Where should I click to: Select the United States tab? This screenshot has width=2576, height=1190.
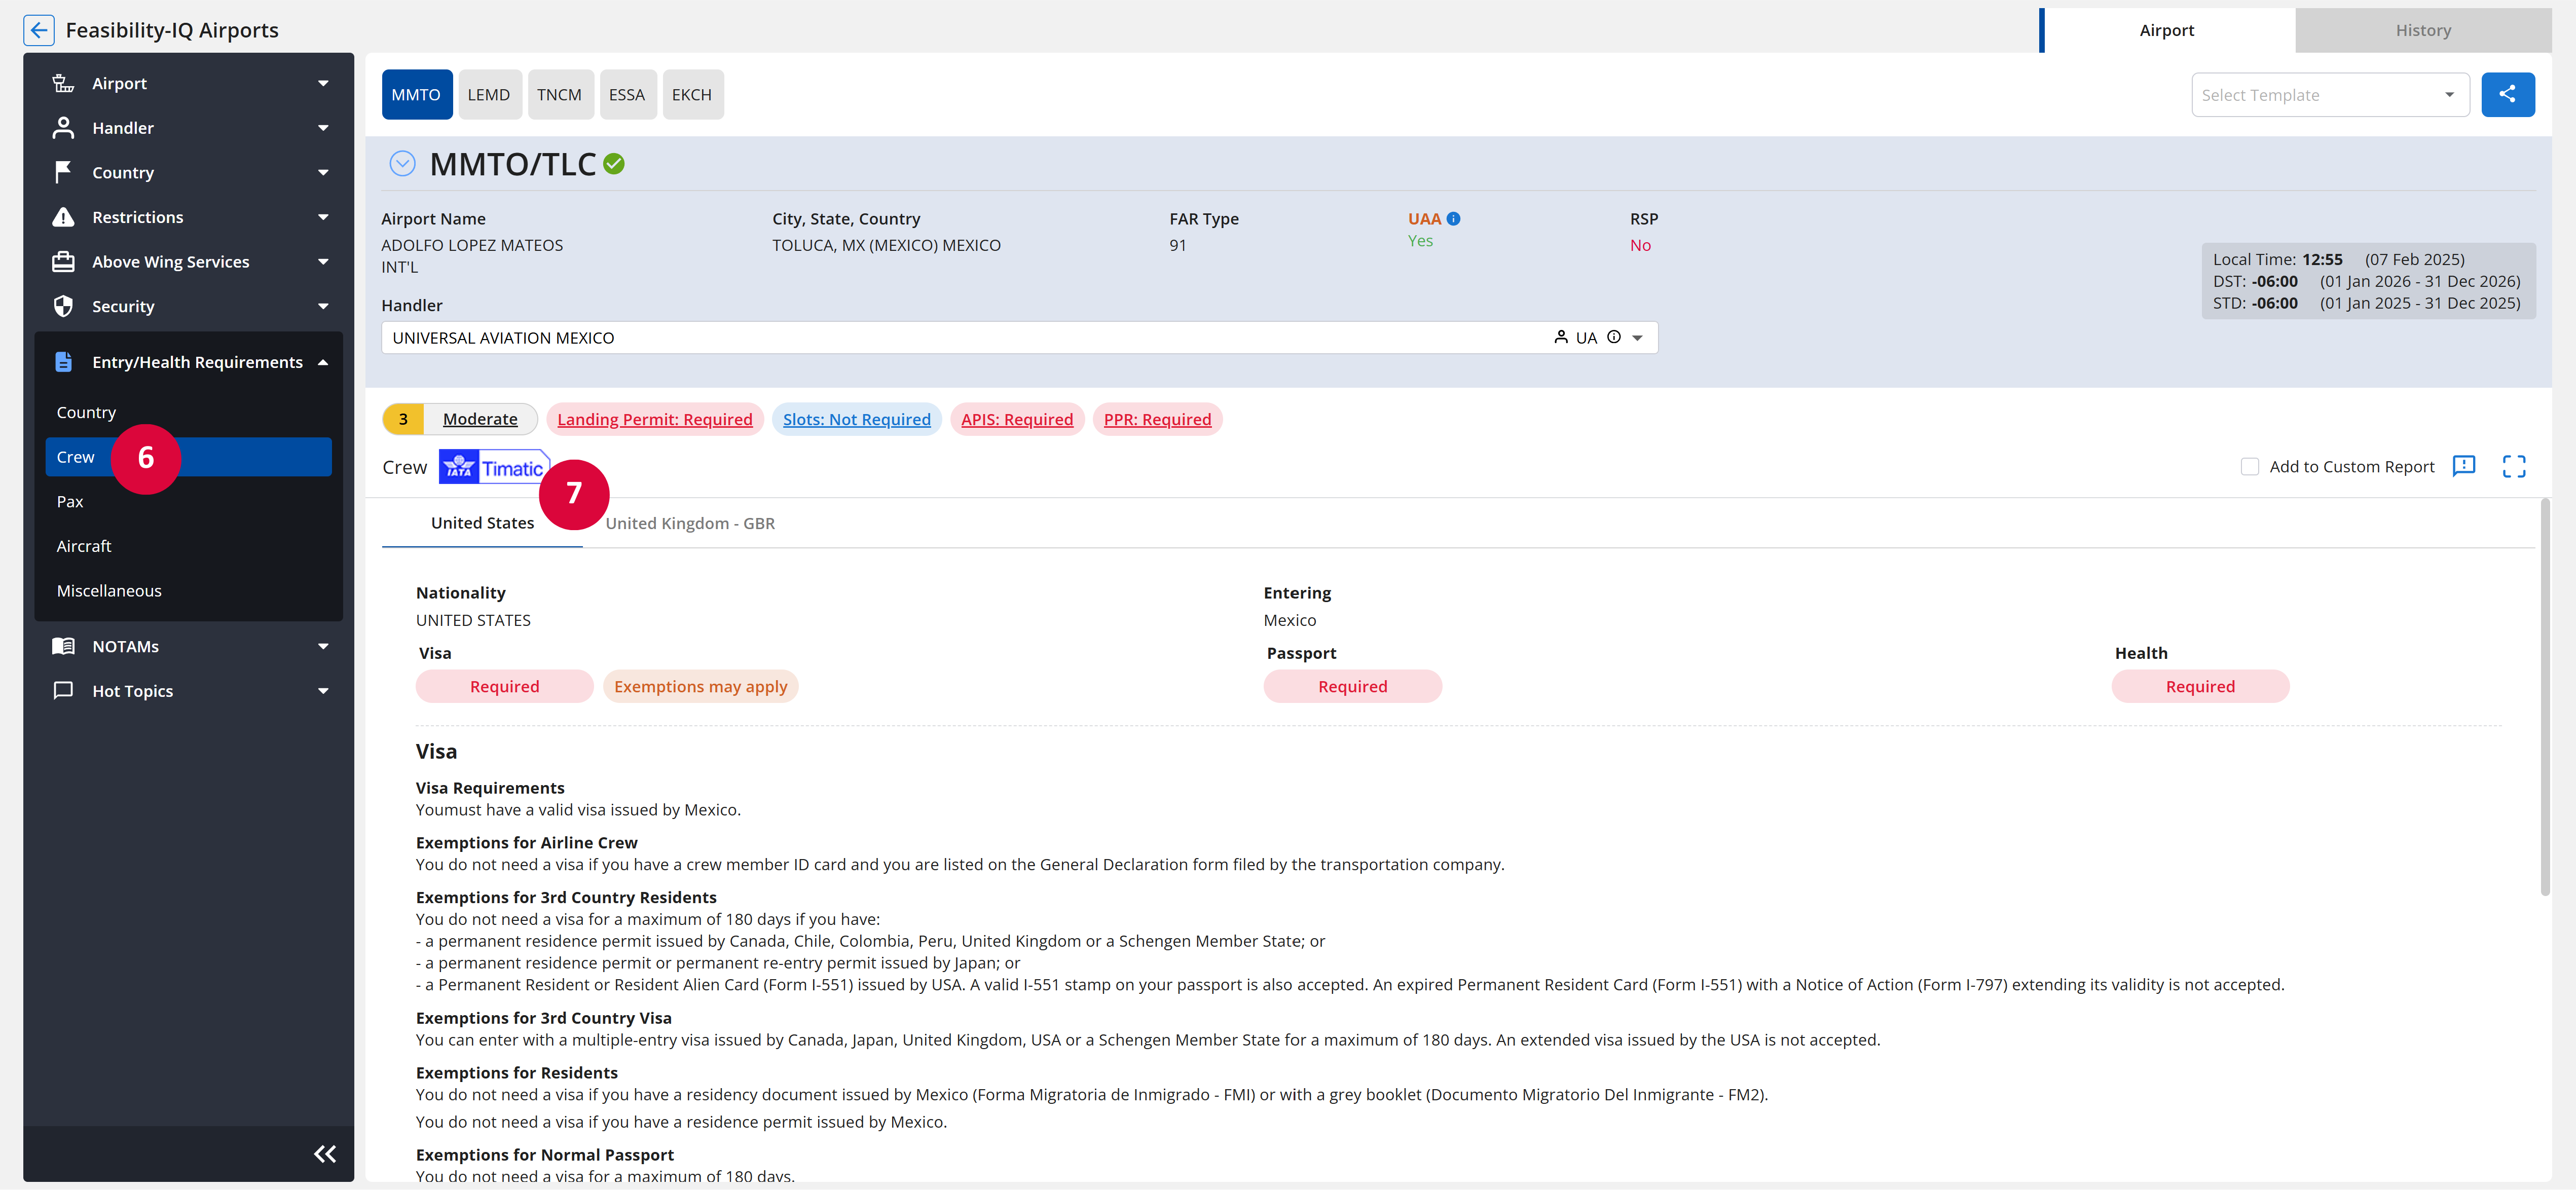(x=482, y=523)
